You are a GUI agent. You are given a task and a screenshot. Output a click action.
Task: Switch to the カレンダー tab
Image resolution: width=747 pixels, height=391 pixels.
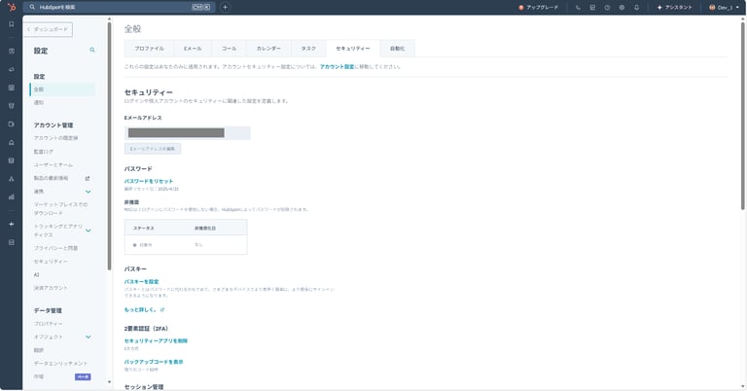[268, 49]
